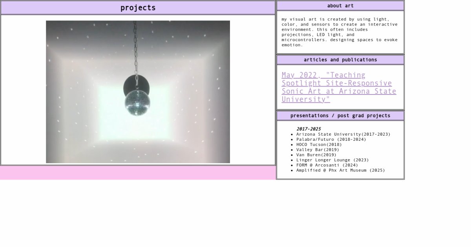Click the Linger Longer Lounge (2023) item
This screenshot has height=247, width=471.
(332, 160)
